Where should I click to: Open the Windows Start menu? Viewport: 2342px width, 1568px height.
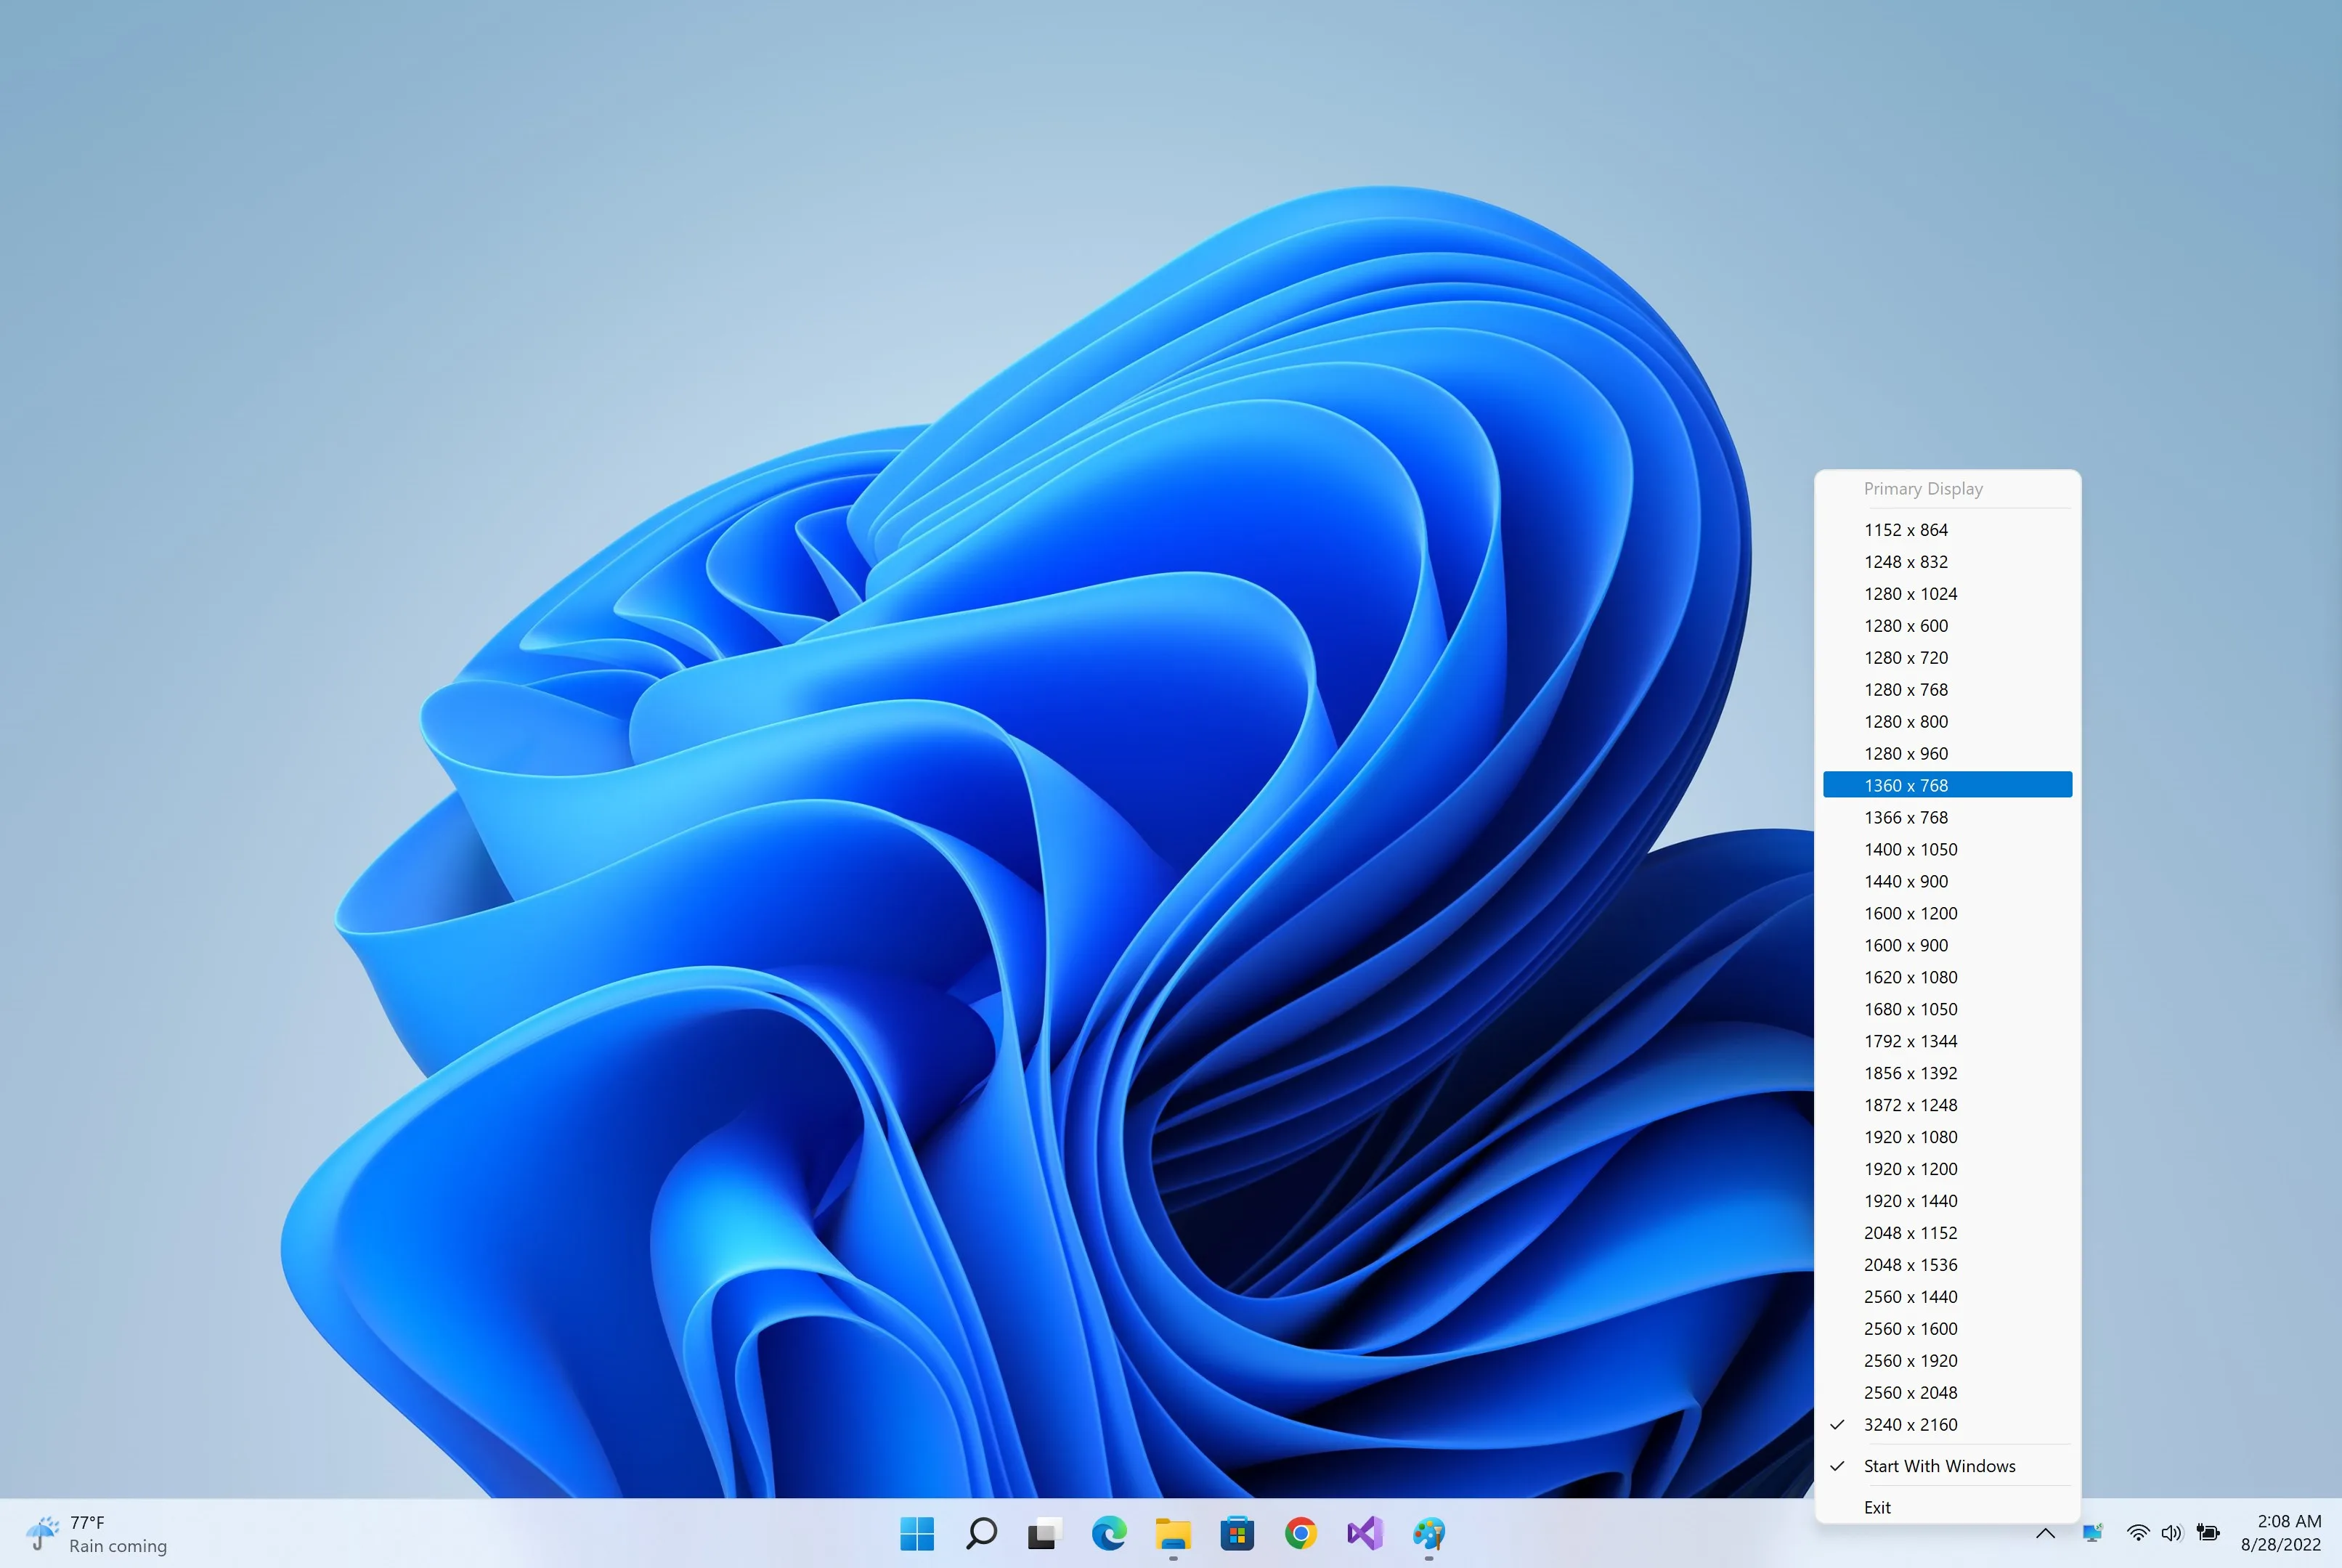[x=917, y=1533]
